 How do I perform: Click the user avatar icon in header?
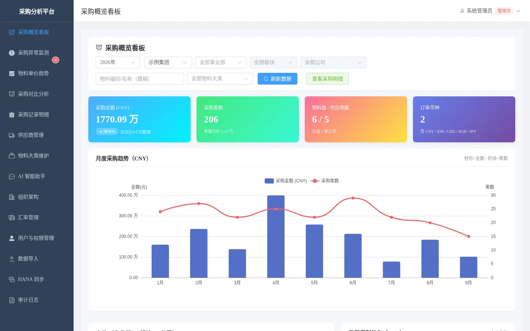click(462, 11)
